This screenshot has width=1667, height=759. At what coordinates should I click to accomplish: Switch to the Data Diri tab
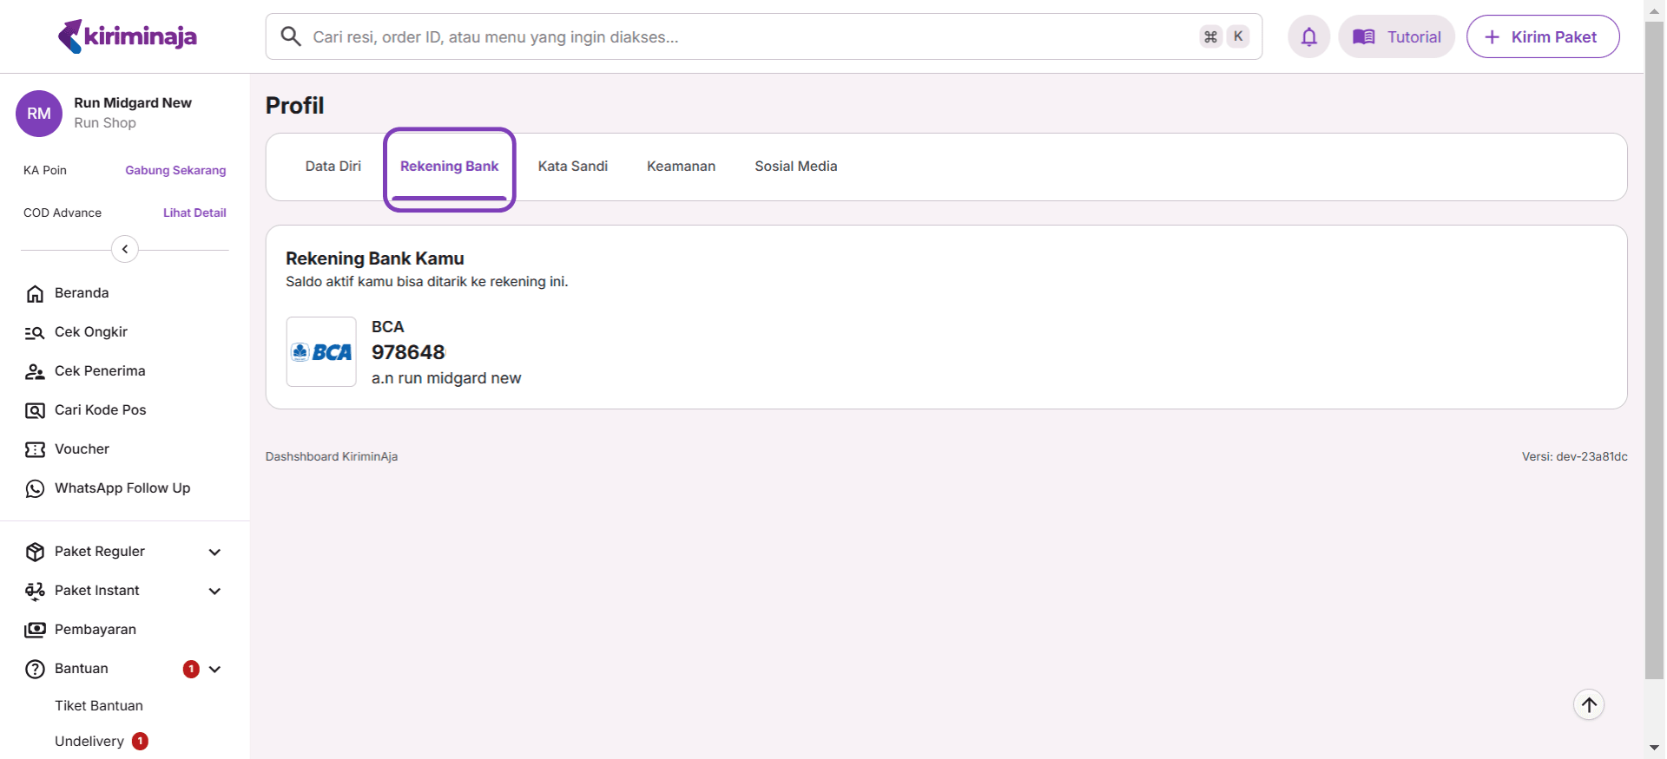pyautogui.click(x=333, y=167)
